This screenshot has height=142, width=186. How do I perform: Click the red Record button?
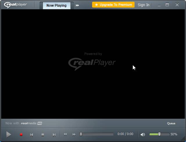tap(21, 135)
